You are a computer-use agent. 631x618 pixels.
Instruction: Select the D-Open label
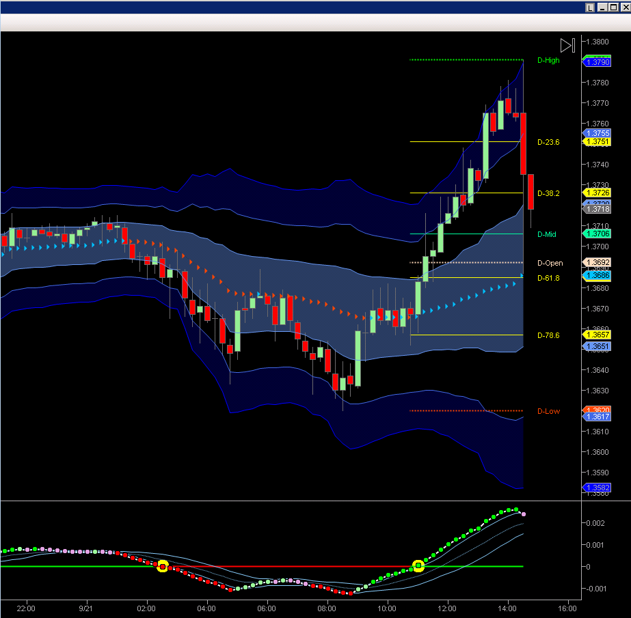pos(550,263)
